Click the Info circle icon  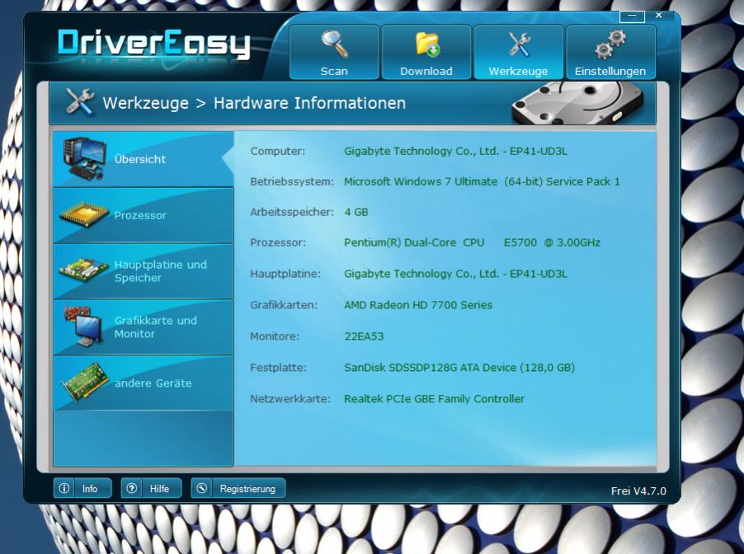point(64,488)
